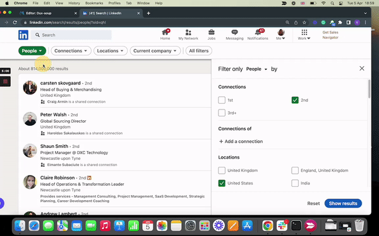Check the 3rd+ connections checkbox
Viewport: 379px width, 236px height.
(222, 113)
